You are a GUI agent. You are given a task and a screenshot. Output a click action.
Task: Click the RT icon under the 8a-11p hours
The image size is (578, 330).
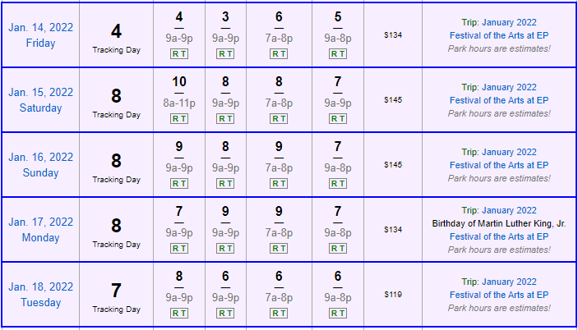tap(179, 118)
